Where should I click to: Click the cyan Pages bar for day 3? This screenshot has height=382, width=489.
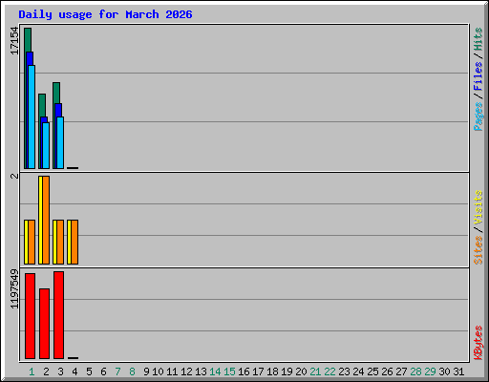click(x=60, y=142)
